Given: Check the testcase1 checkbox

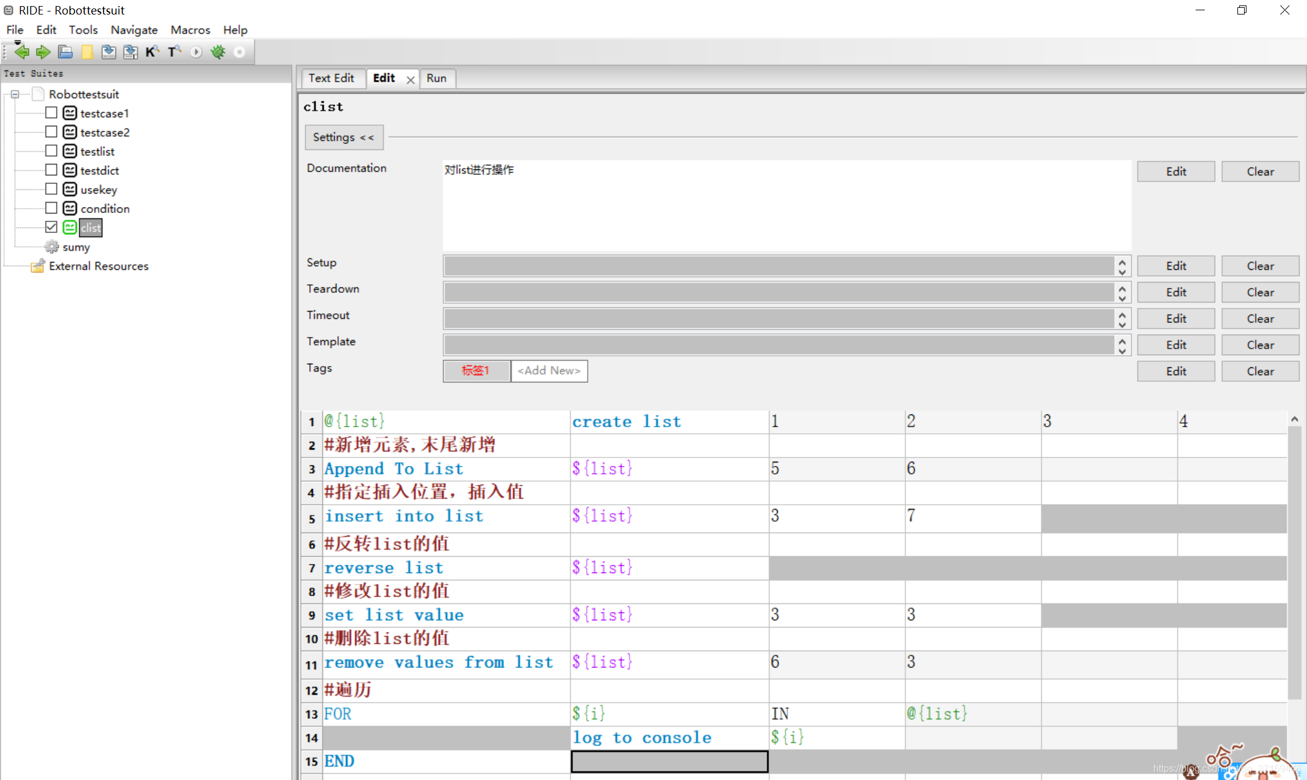Looking at the screenshot, I should 51,113.
